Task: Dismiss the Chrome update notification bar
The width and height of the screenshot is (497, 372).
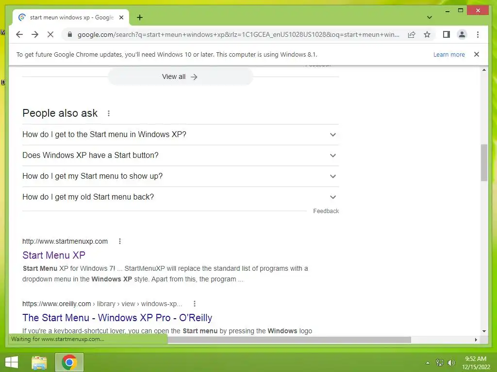Action: point(477,54)
